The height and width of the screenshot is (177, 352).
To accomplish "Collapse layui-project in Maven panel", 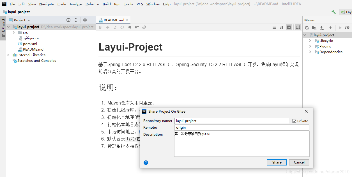I will click(305, 35).
